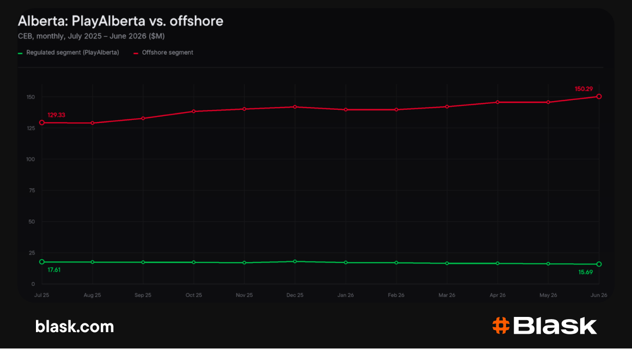The width and height of the screenshot is (632, 349).
Task: Open the blask.com link
Action: (x=75, y=327)
